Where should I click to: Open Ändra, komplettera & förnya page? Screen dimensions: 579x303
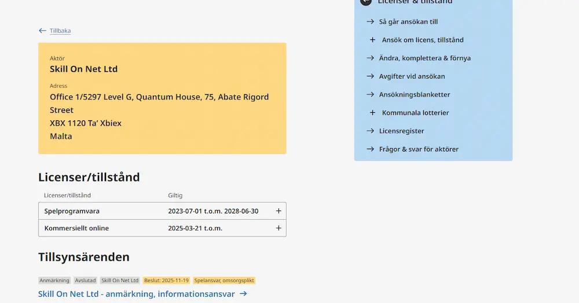pyautogui.click(x=424, y=58)
